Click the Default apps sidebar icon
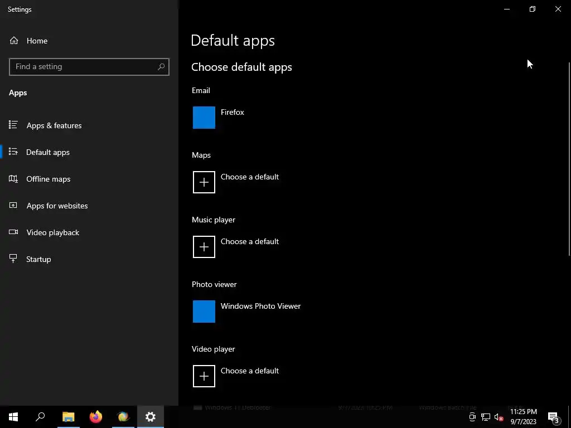The width and height of the screenshot is (571, 428). tap(13, 152)
